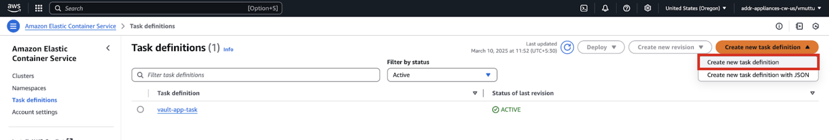Open the AWS home logo
Image resolution: width=829 pixels, height=140 pixels.
[14, 8]
